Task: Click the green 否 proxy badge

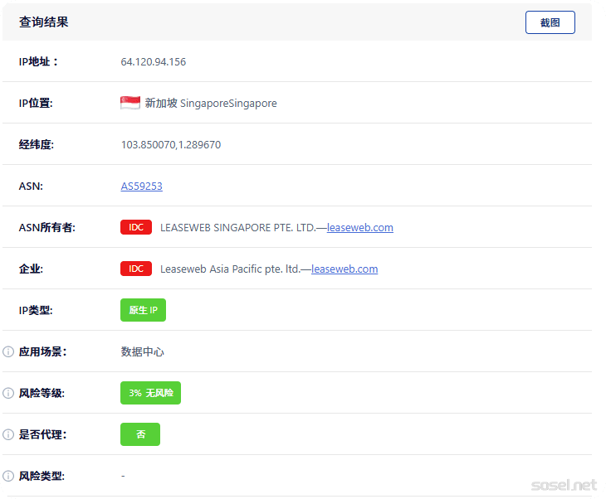Action: 140,434
